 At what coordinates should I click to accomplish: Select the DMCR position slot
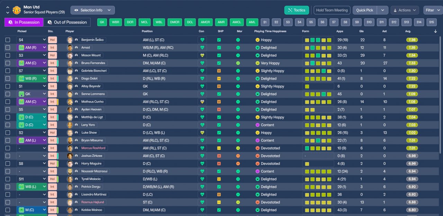[x=174, y=22]
